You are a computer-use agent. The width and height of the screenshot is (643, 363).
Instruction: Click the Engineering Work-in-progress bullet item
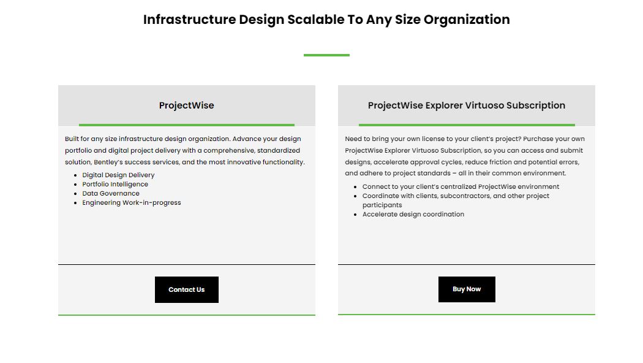click(x=132, y=202)
